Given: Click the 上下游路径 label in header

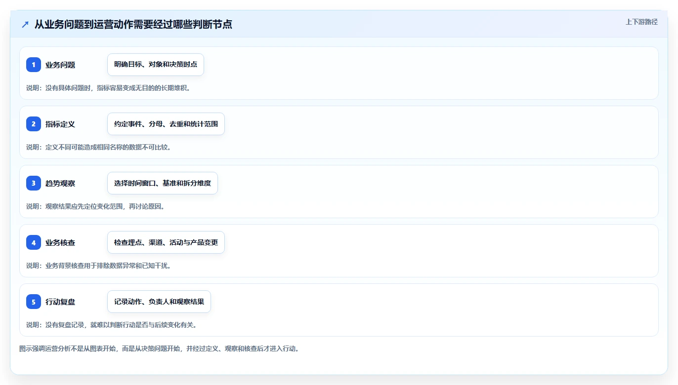Looking at the screenshot, I should coord(641,22).
